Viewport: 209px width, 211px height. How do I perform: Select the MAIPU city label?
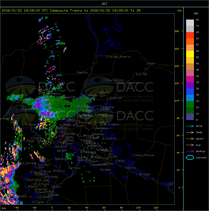click(x=69, y=138)
